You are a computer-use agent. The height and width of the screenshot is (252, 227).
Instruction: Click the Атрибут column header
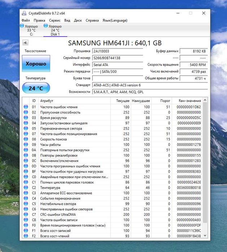(74, 101)
